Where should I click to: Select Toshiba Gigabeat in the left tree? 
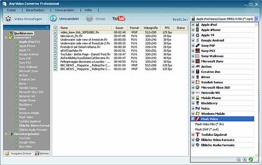pos(30,121)
